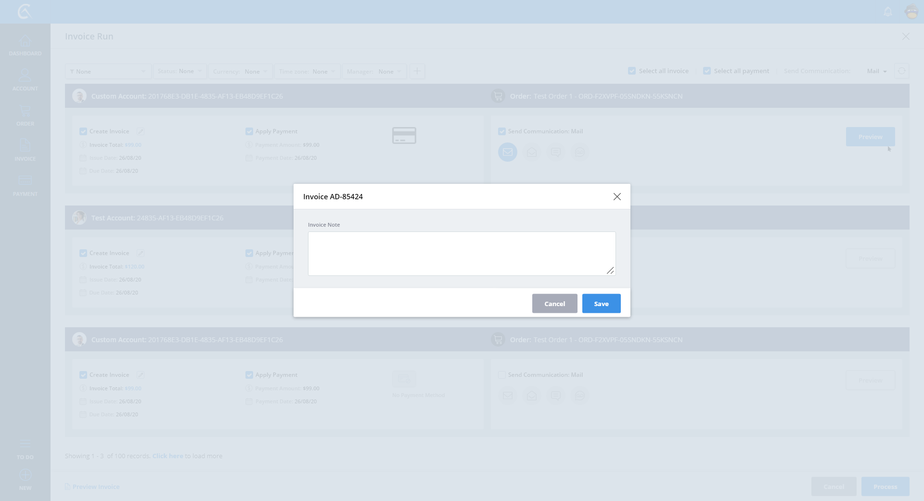
Task: Expand the Status filter dropdown
Action: pyautogui.click(x=180, y=71)
